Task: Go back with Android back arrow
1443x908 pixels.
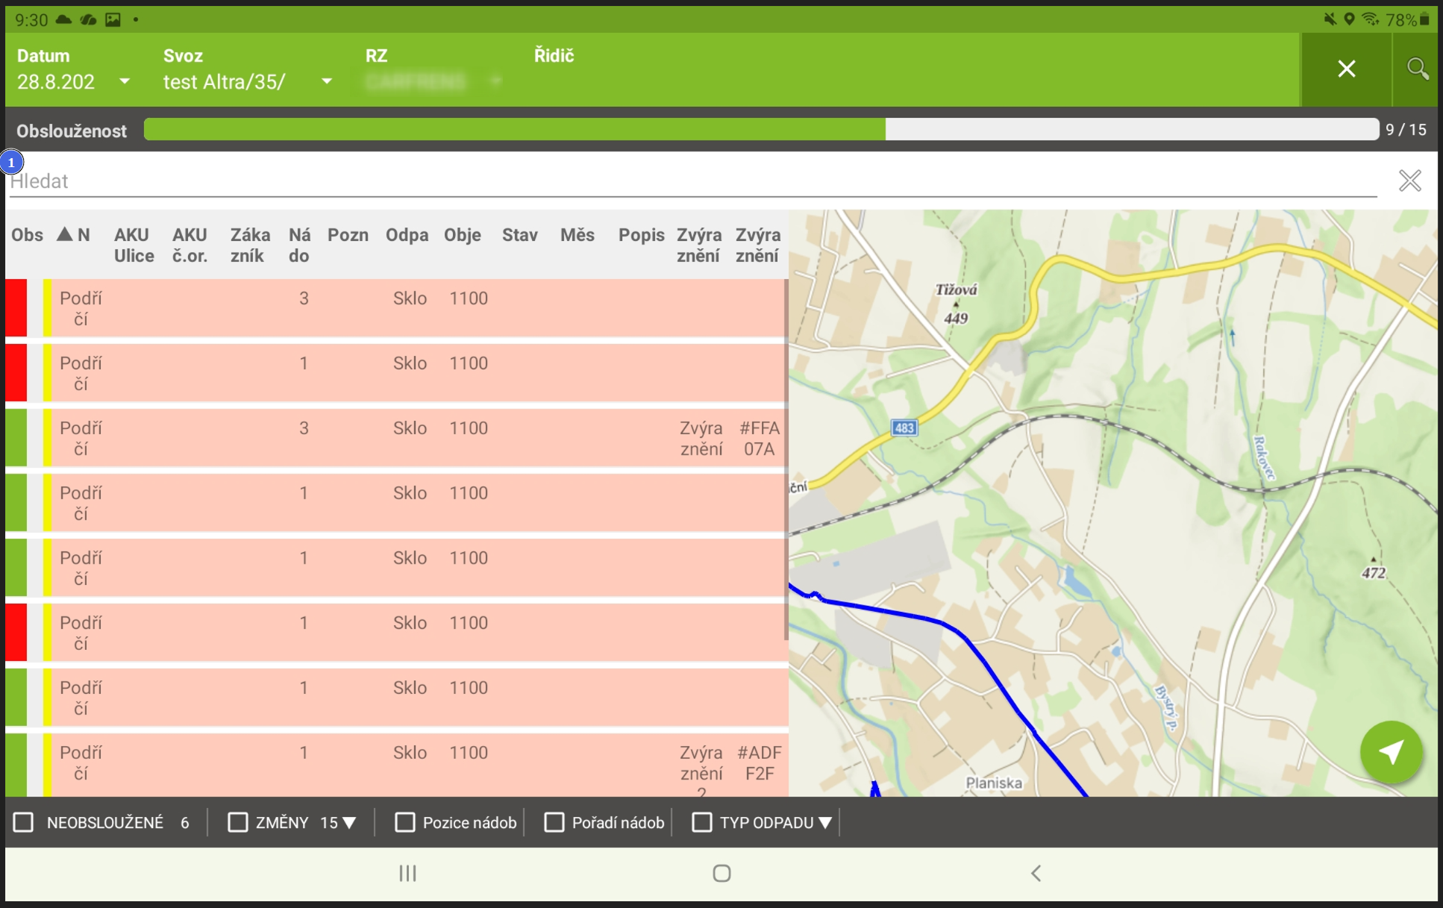Action: tap(1036, 873)
